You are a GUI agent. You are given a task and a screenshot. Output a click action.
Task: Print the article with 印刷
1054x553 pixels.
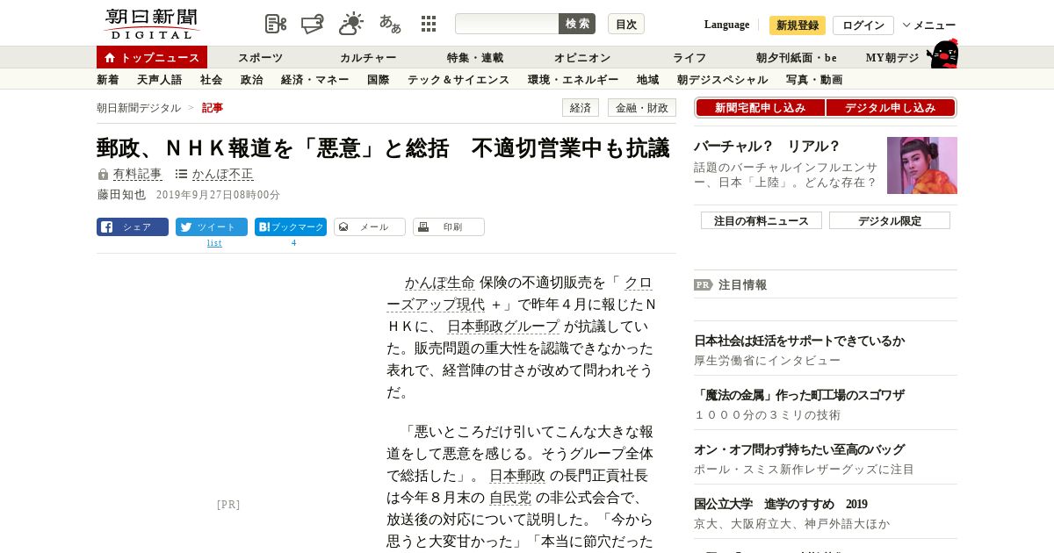coord(449,226)
